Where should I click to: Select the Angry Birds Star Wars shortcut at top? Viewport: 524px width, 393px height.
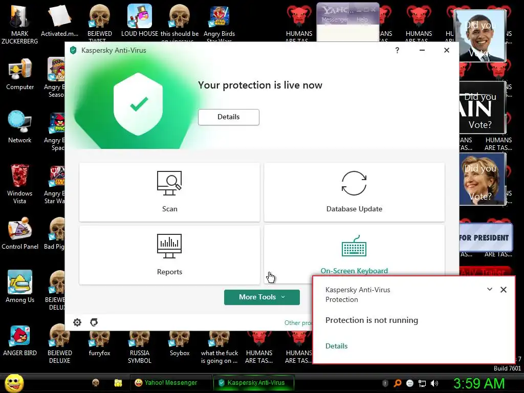point(219,23)
